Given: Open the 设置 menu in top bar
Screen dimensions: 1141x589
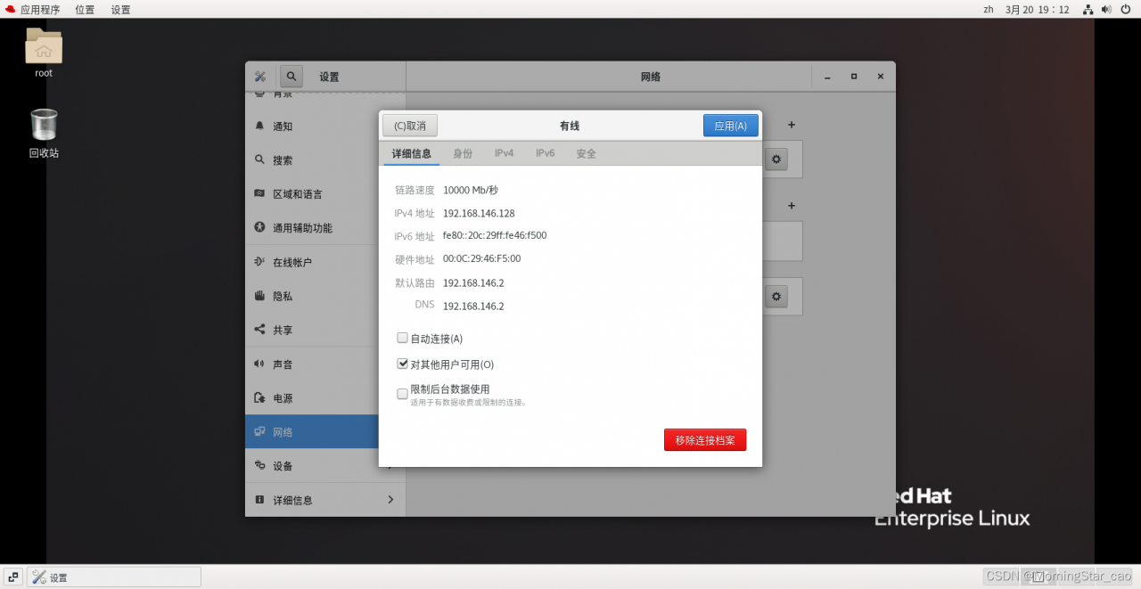Looking at the screenshot, I should point(120,10).
